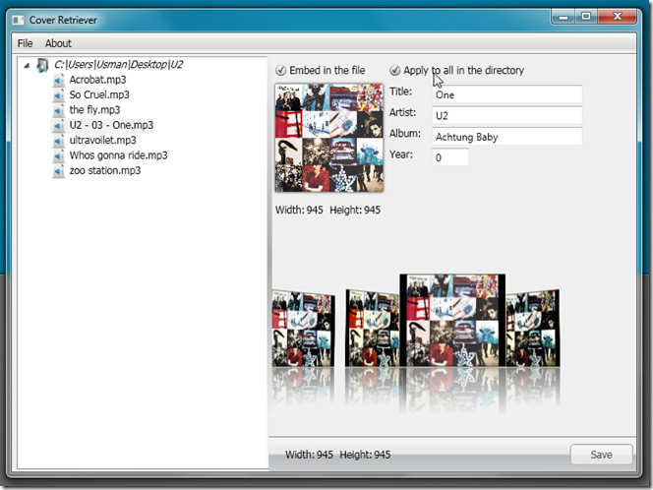Click the audio icon beside Whos gonna ride.mp3

click(59, 155)
